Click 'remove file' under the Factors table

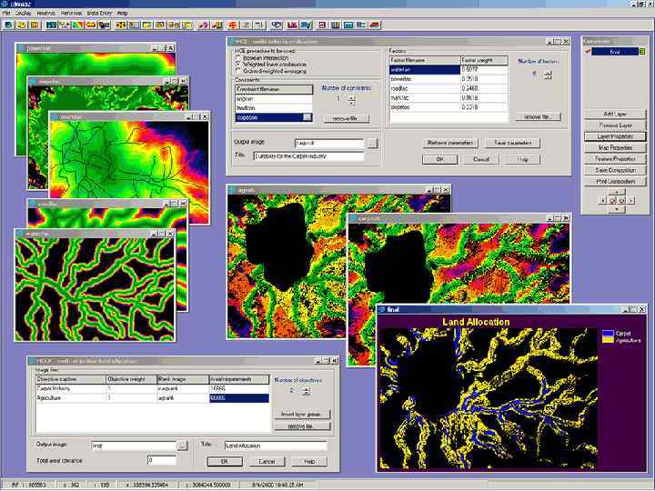click(538, 117)
